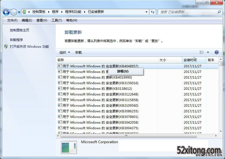Click the 卸载 toolbar button

pos(79,52)
